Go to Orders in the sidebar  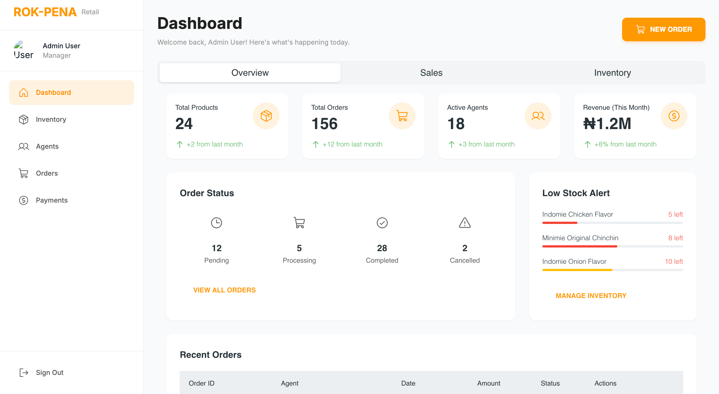click(x=47, y=173)
